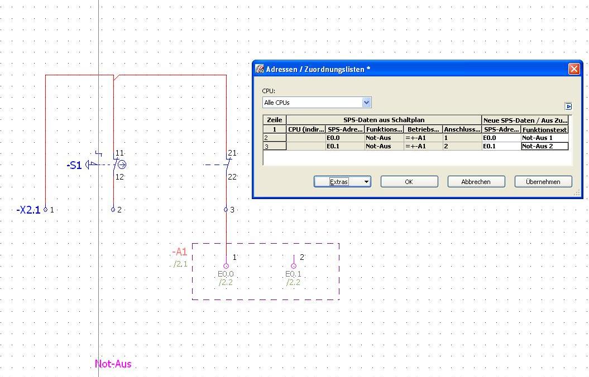
Task: Click the Anschluss... column header
Action: (462, 129)
